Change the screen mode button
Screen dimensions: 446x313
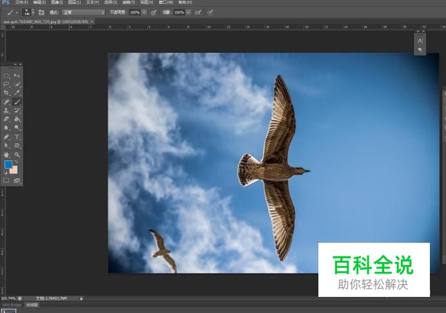[17, 180]
